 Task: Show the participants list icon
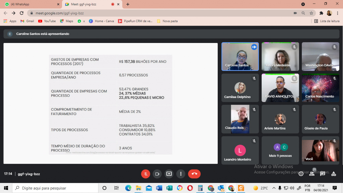click(312, 174)
